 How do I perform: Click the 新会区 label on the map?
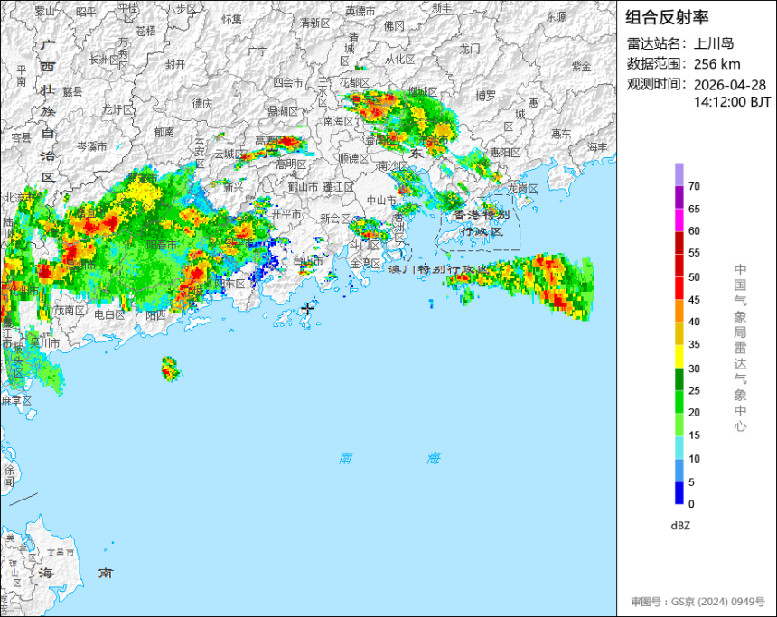[335, 219]
